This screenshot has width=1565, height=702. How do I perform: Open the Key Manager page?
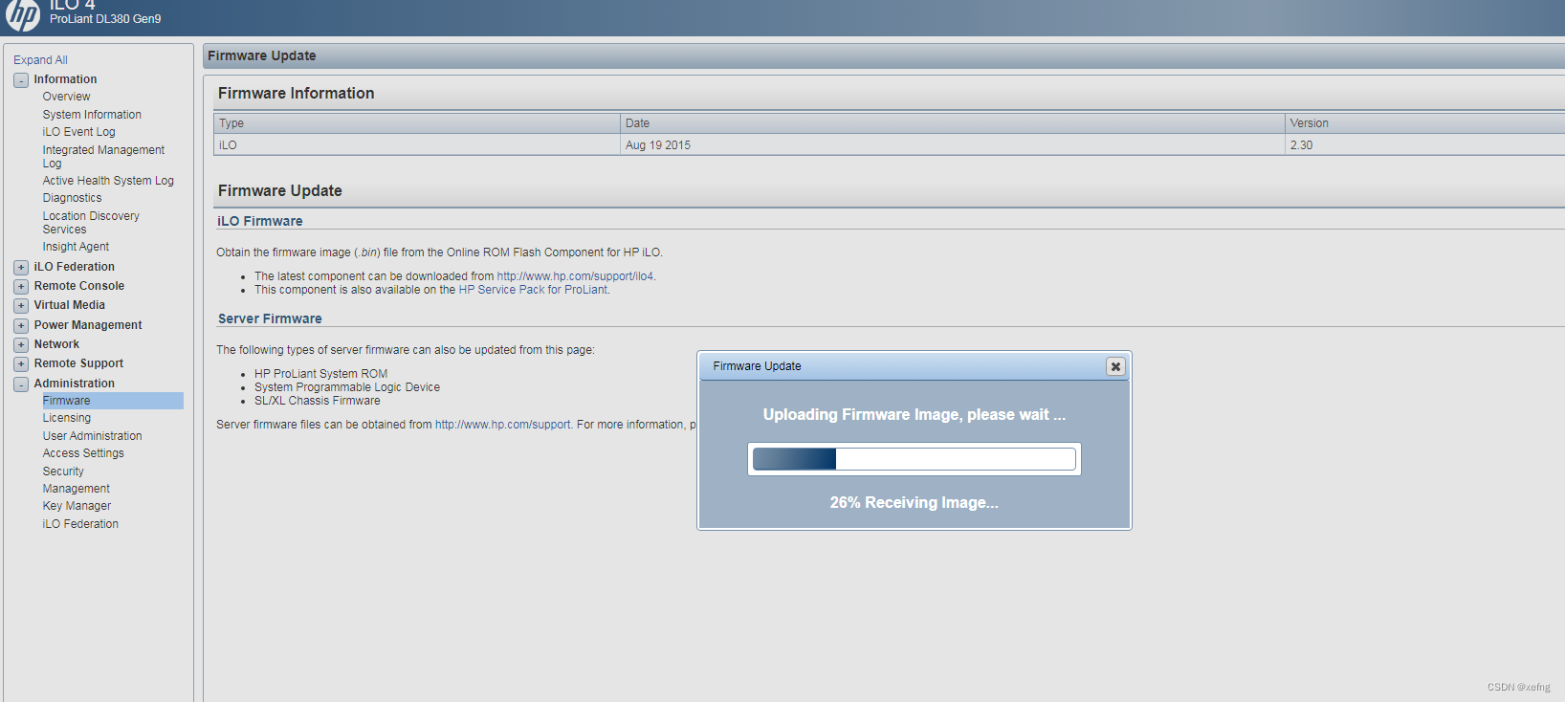pyautogui.click(x=77, y=506)
